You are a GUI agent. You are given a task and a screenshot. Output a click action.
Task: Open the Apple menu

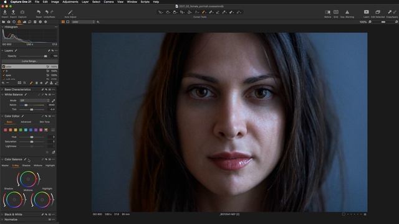click(5, 2)
